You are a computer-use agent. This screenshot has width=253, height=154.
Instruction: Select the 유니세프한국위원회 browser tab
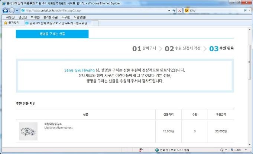(58, 23)
